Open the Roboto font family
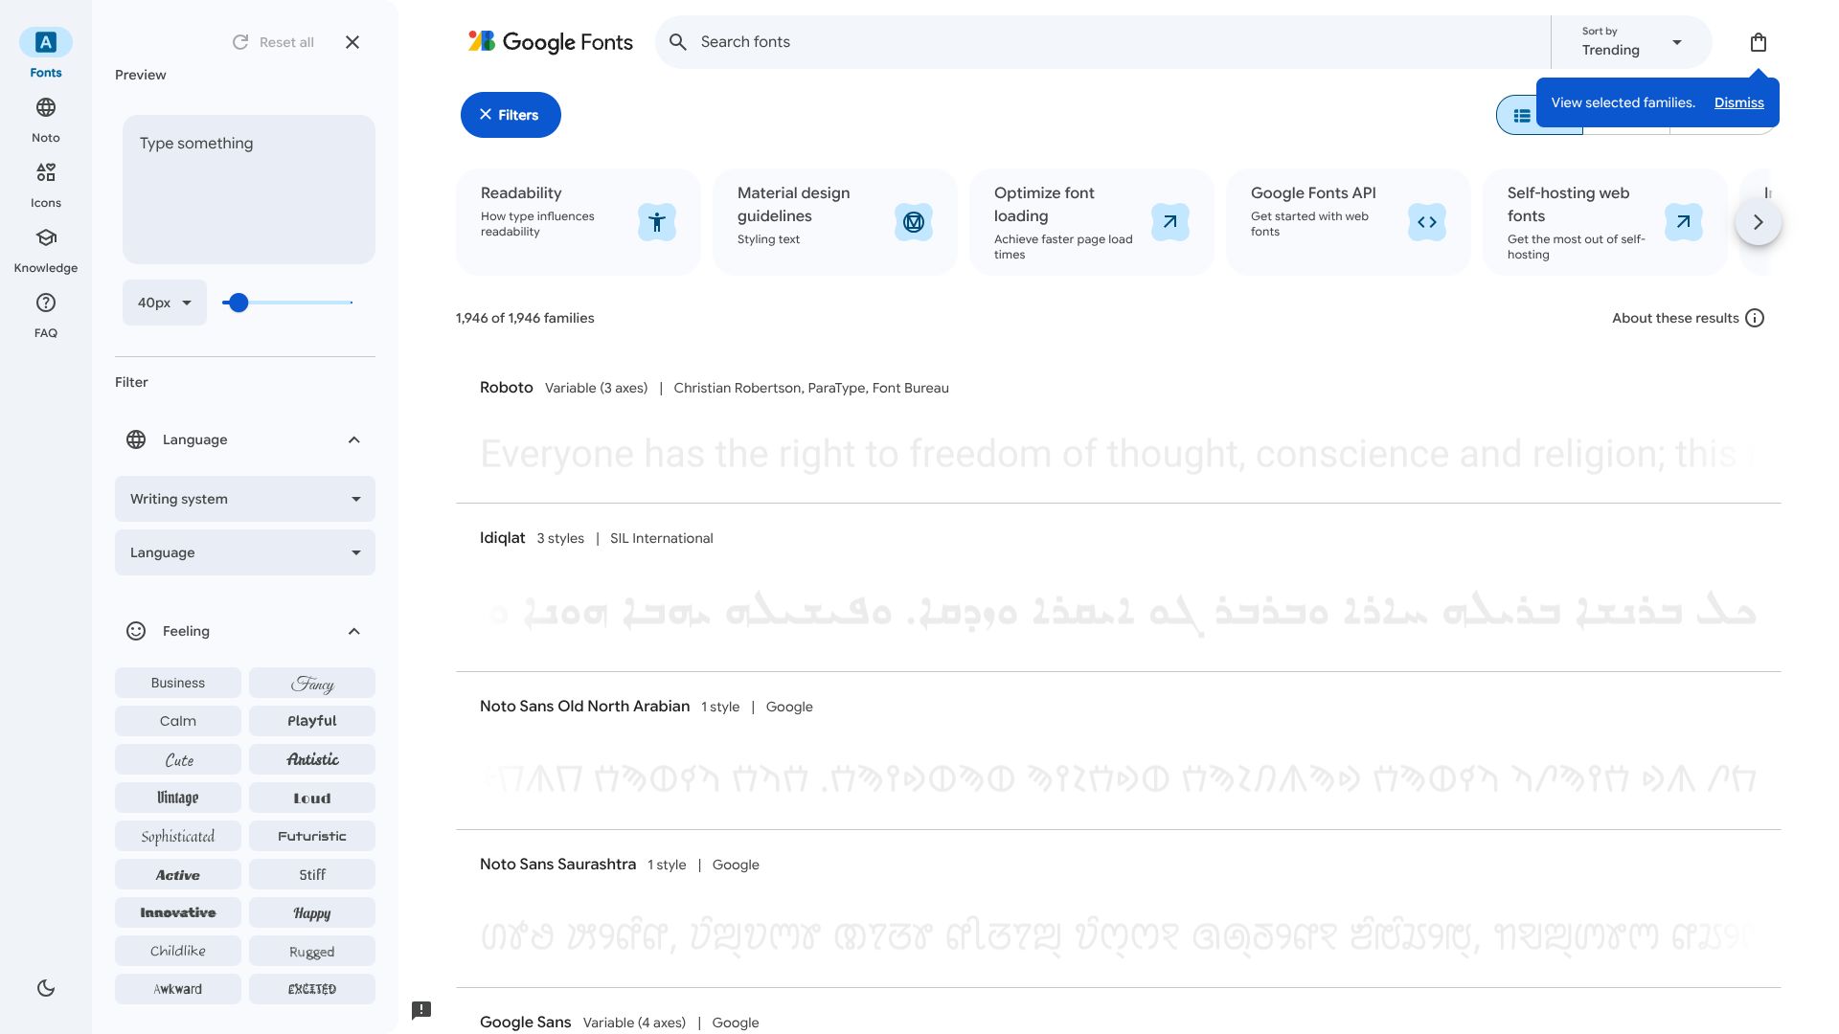The width and height of the screenshot is (1839, 1034). click(x=506, y=387)
